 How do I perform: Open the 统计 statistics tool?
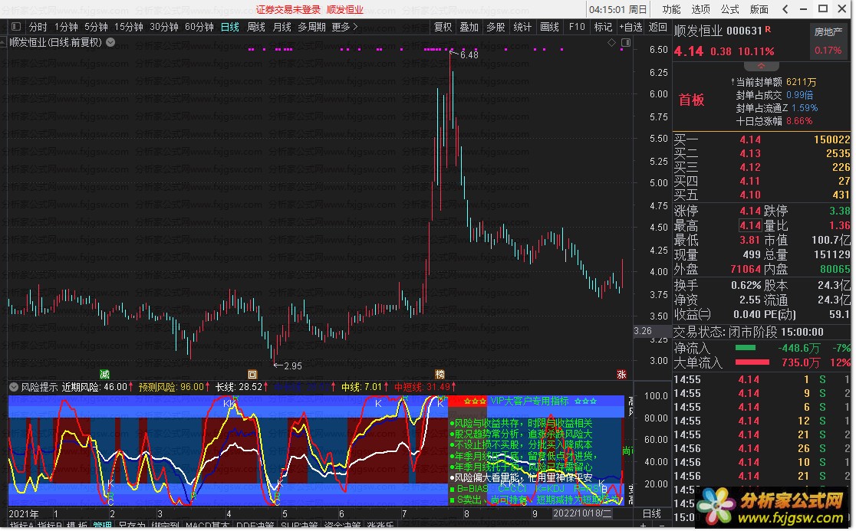coord(522,27)
